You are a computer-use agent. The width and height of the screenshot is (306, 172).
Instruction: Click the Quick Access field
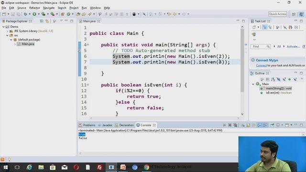278,14
